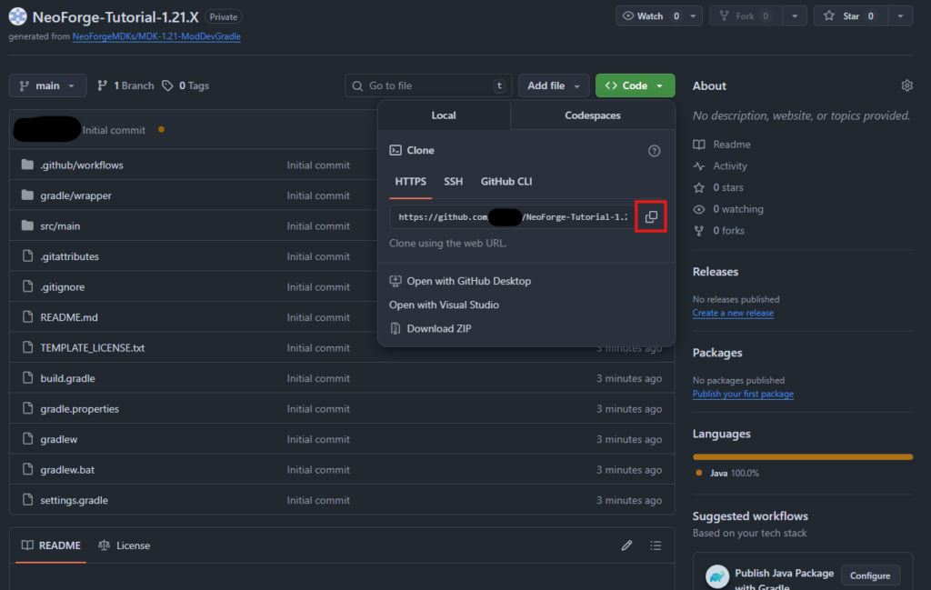Edit README using the pencil icon
This screenshot has width=931, height=590.
coord(626,545)
